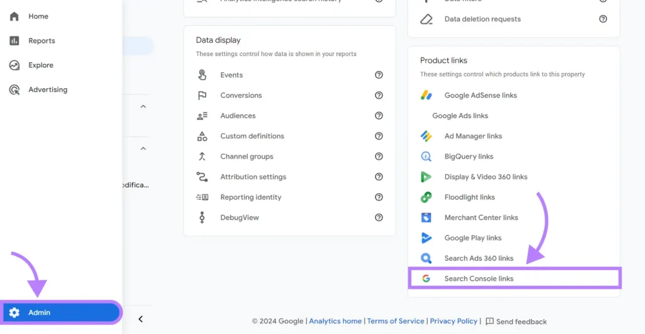645x334 pixels.
Task: Click the Google G icon for Search Console
Action: 426,279
